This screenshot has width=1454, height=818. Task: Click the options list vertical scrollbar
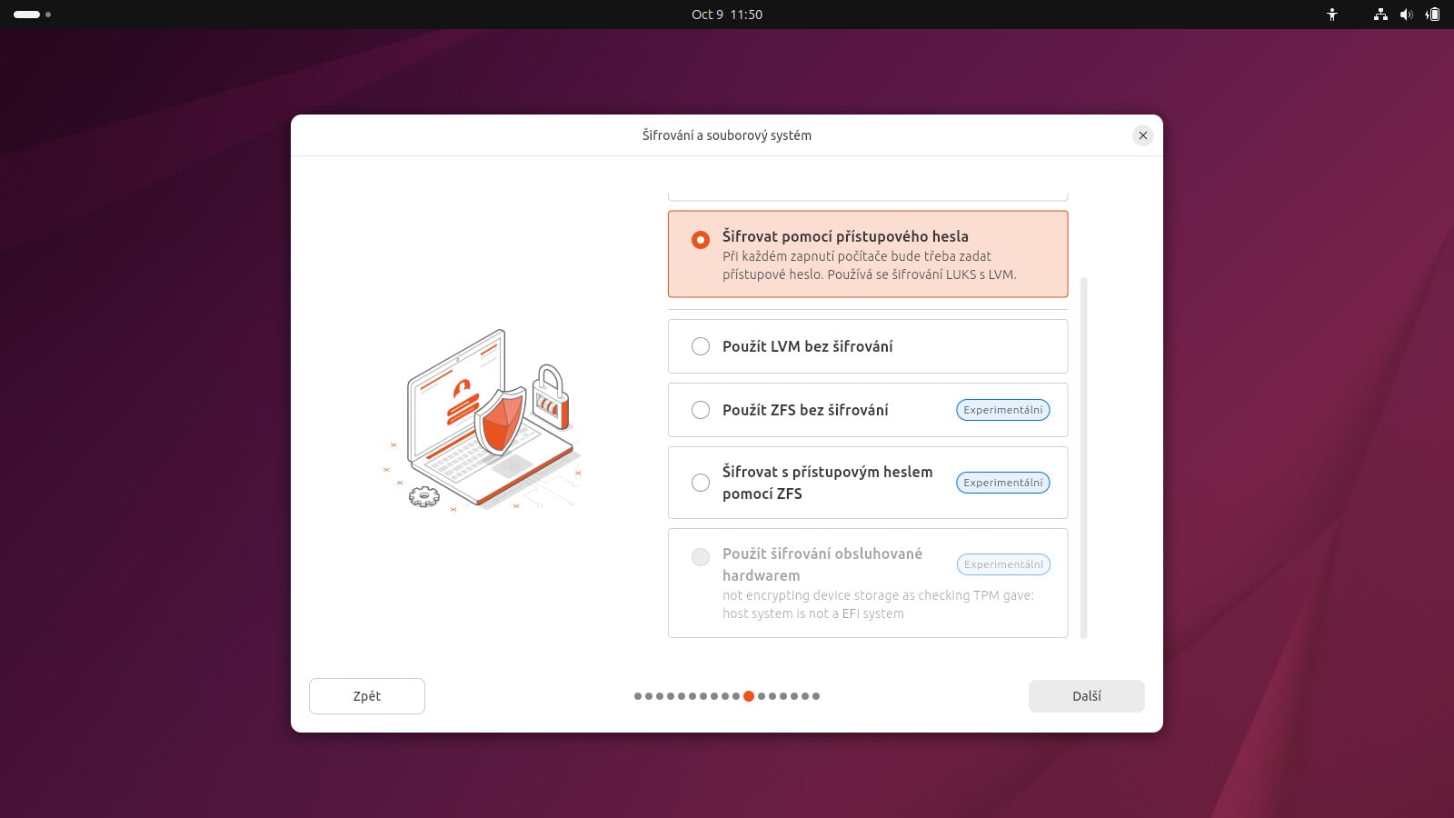point(1083,458)
